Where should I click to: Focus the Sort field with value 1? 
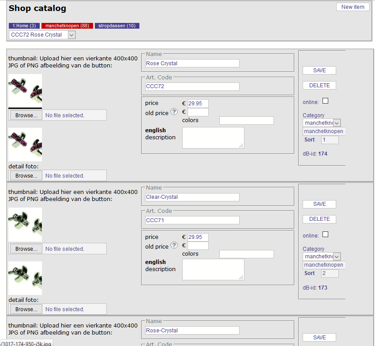330,140
